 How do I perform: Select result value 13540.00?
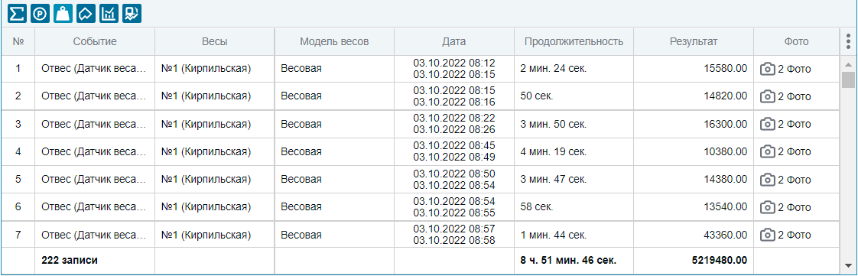click(x=726, y=207)
